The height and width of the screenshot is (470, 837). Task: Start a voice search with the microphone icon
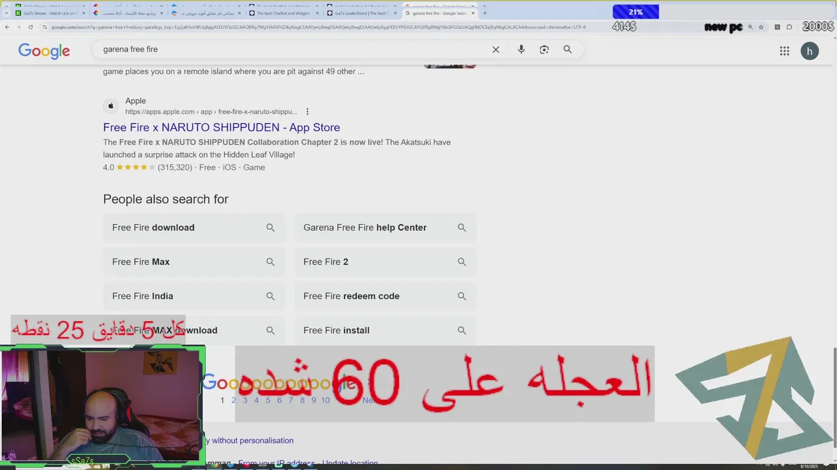(x=521, y=50)
